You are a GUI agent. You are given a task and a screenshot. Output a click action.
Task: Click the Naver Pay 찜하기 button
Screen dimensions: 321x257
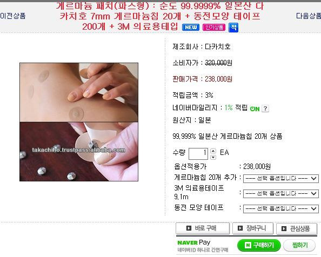(299, 245)
